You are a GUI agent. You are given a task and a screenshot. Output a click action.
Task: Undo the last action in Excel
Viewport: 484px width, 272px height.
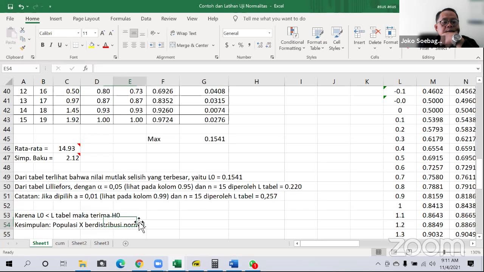[21, 6]
